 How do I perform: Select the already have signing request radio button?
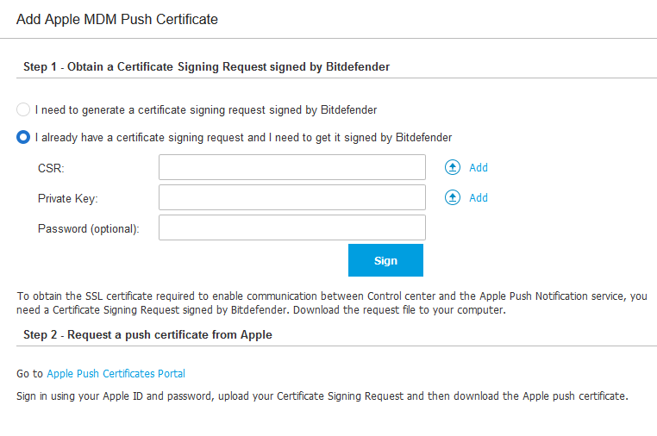23,137
